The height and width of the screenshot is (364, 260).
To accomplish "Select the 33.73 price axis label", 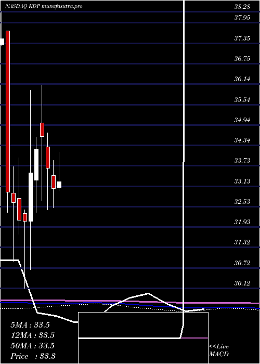I will pyautogui.click(x=242, y=161).
